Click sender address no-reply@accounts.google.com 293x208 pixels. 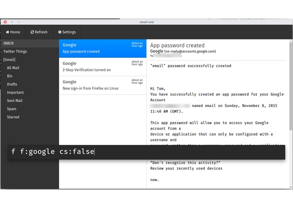click(190, 51)
